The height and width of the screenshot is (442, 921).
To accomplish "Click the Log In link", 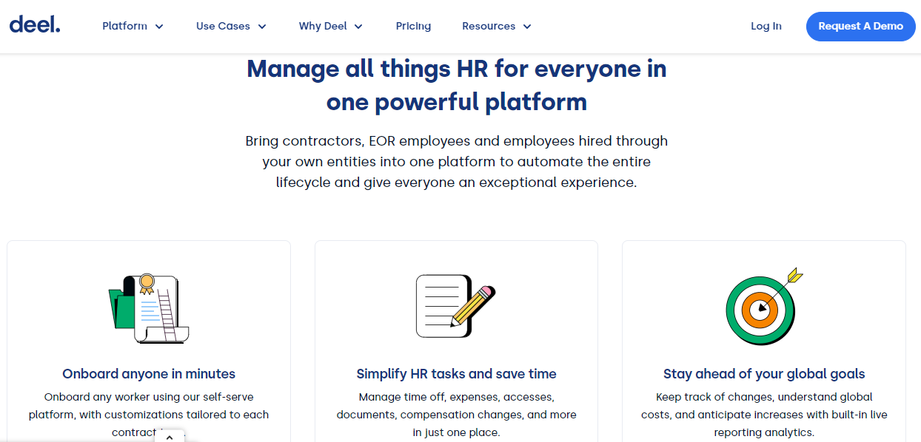I will click(x=766, y=26).
